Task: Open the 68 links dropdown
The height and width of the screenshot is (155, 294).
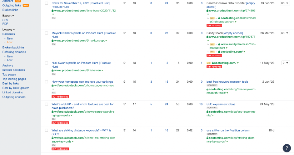Action: (285, 3)
